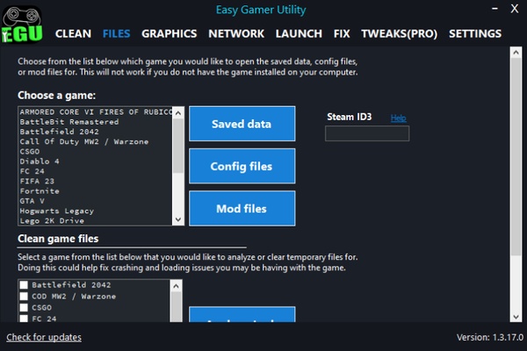Click the Saved data button
The width and height of the screenshot is (527, 351).
coord(242,124)
